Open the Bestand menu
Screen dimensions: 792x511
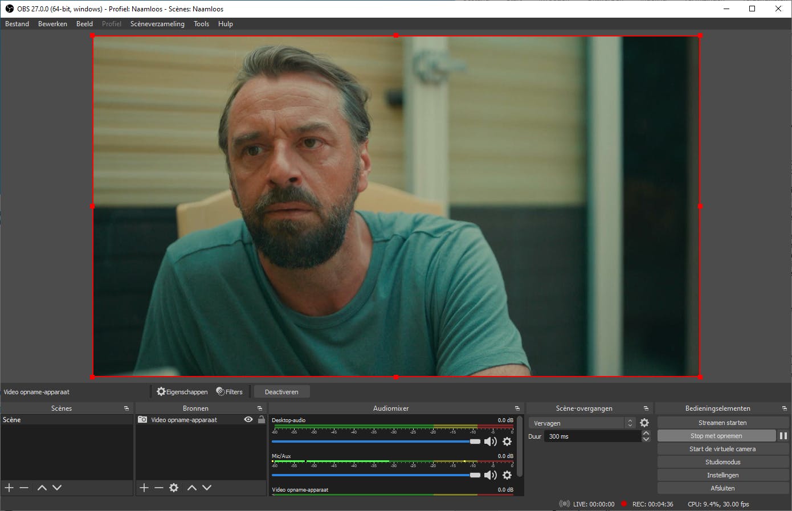[17, 24]
